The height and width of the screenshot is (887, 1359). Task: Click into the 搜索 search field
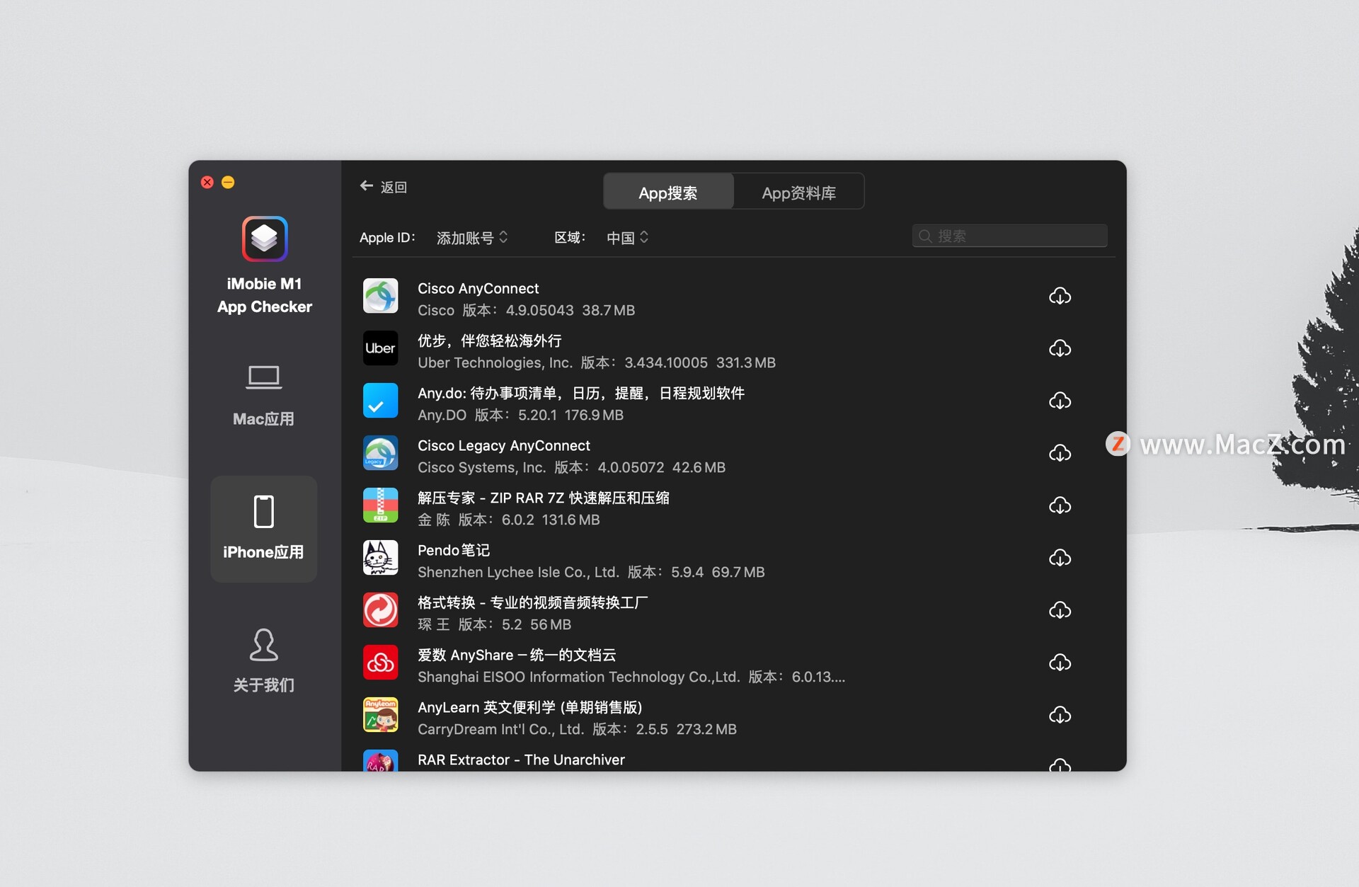1009,236
